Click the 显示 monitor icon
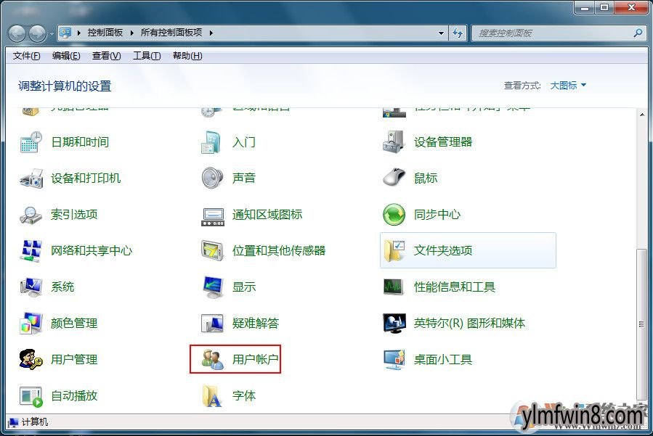 point(212,287)
